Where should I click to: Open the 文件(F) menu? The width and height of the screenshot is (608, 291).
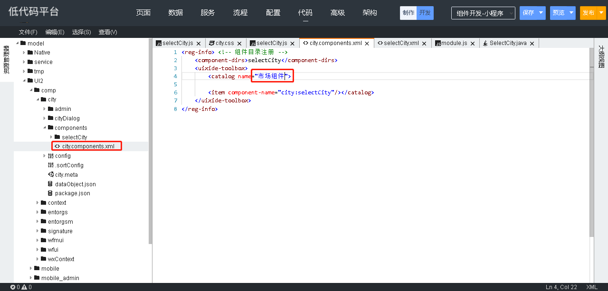[28, 32]
